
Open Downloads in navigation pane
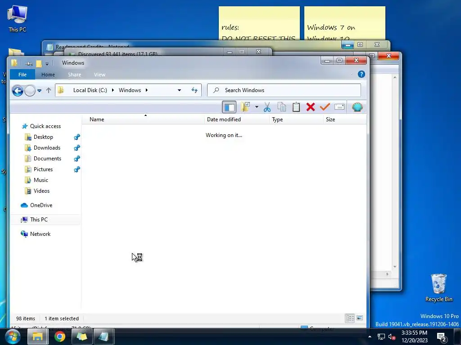click(x=47, y=148)
